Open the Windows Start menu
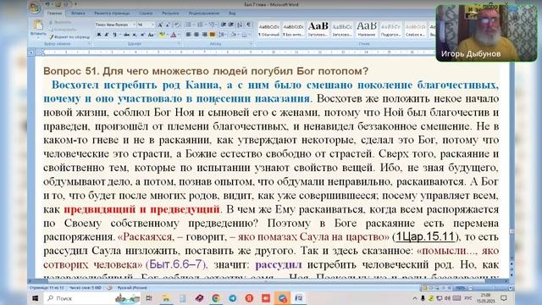This screenshot has height=305, width=542. 36,298
